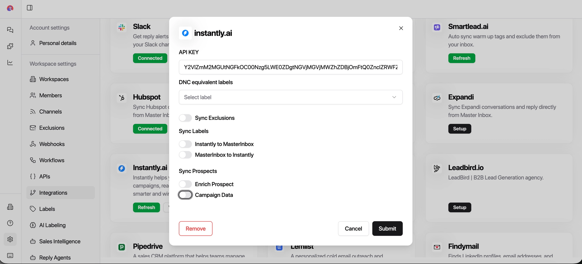Click the help question mark icon
The height and width of the screenshot is (264, 582).
click(10, 223)
